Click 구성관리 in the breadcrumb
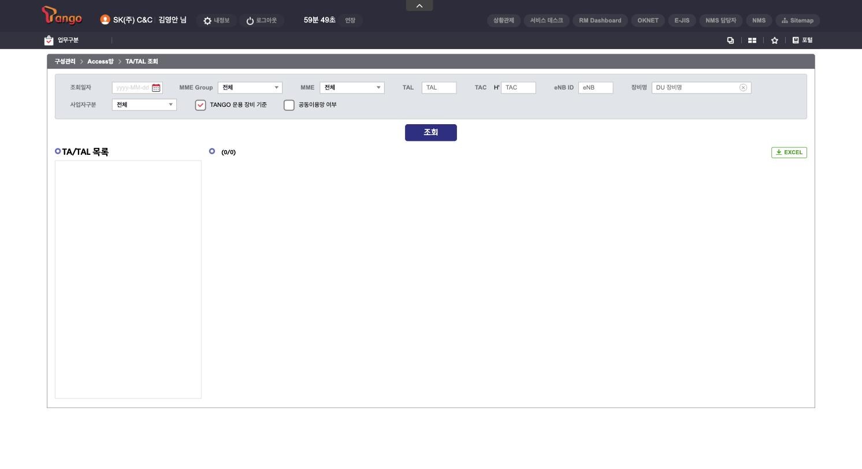The width and height of the screenshot is (862, 469). [65, 61]
